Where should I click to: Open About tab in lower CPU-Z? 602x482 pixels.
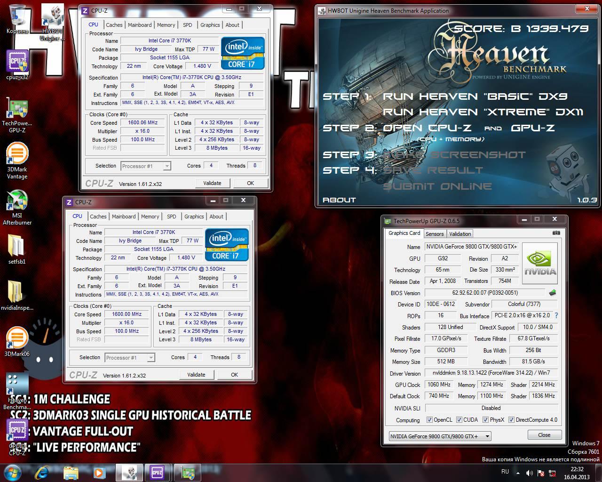point(216,217)
